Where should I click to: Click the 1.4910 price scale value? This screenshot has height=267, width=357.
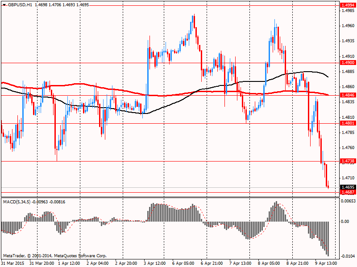tap(348, 57)
